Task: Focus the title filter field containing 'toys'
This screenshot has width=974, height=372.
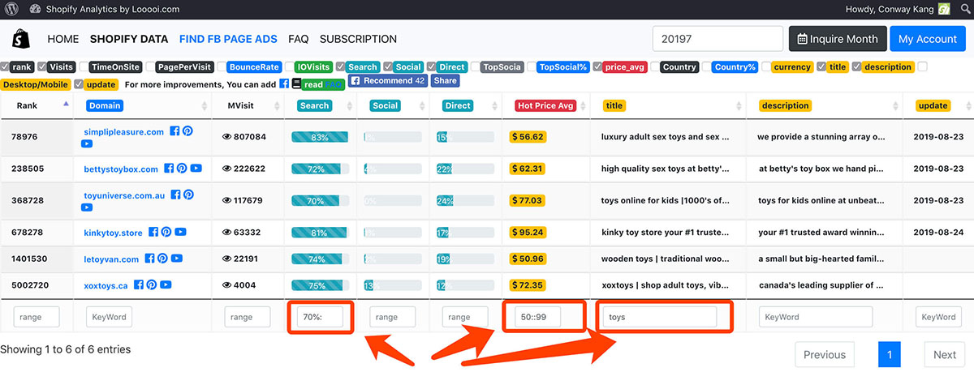Action: tap(660, 317)
